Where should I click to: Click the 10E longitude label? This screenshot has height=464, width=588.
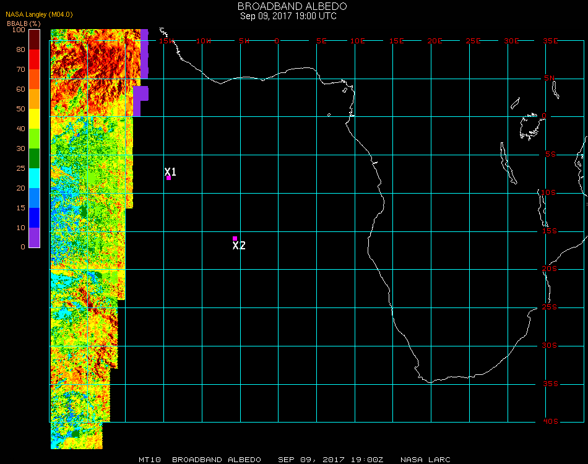(357, 41)
